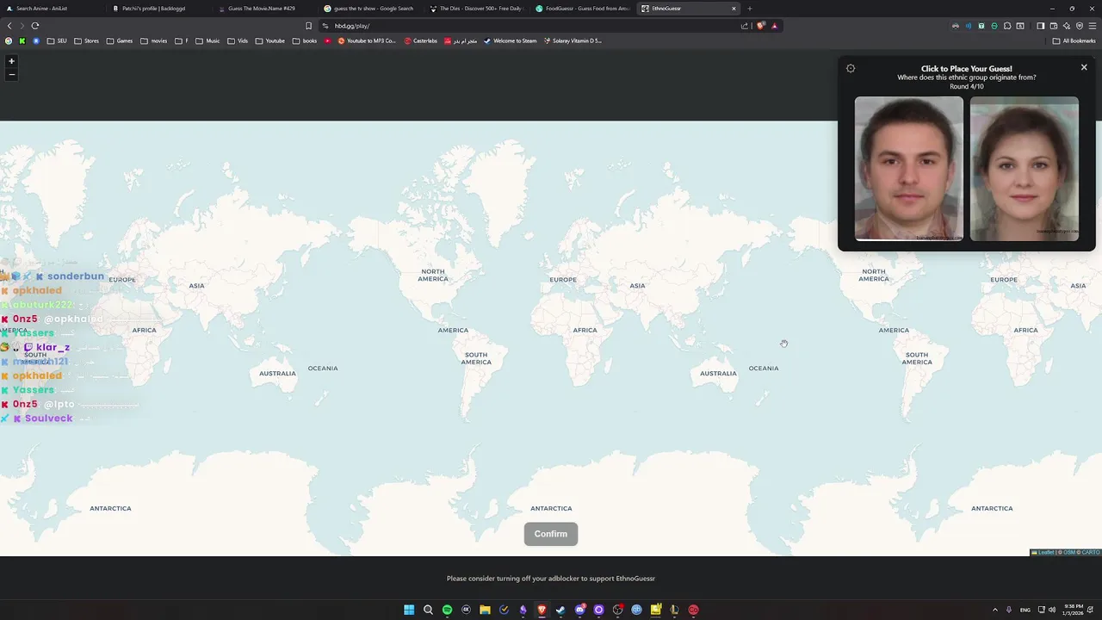
Task: Click the share icon in address bar
Action: 745,26
